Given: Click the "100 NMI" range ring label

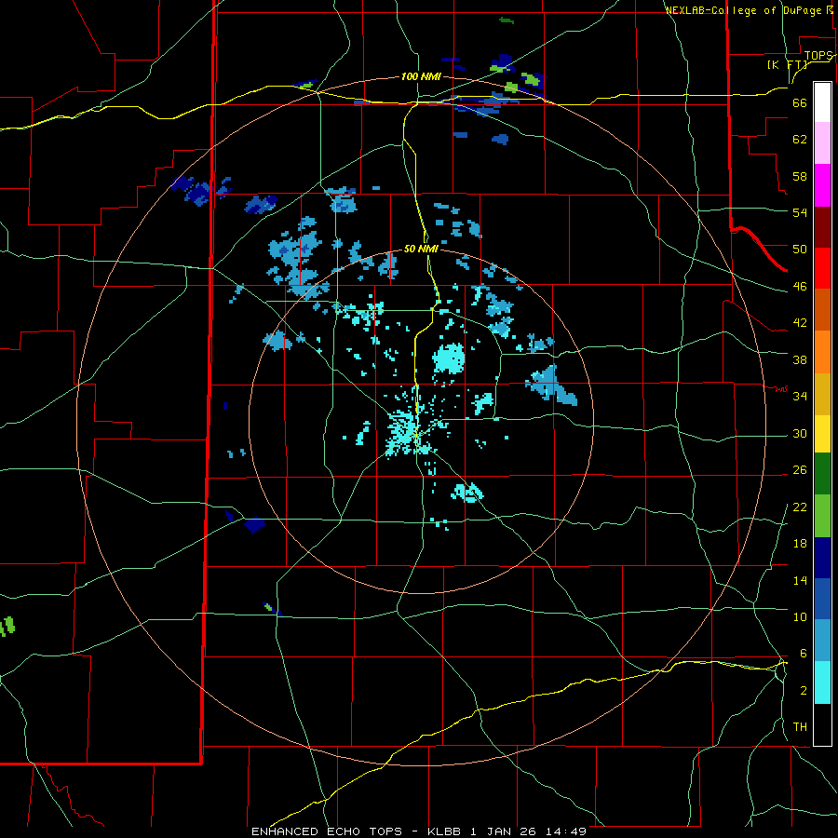Looking at the screenshot, I should tap(421, 76).
